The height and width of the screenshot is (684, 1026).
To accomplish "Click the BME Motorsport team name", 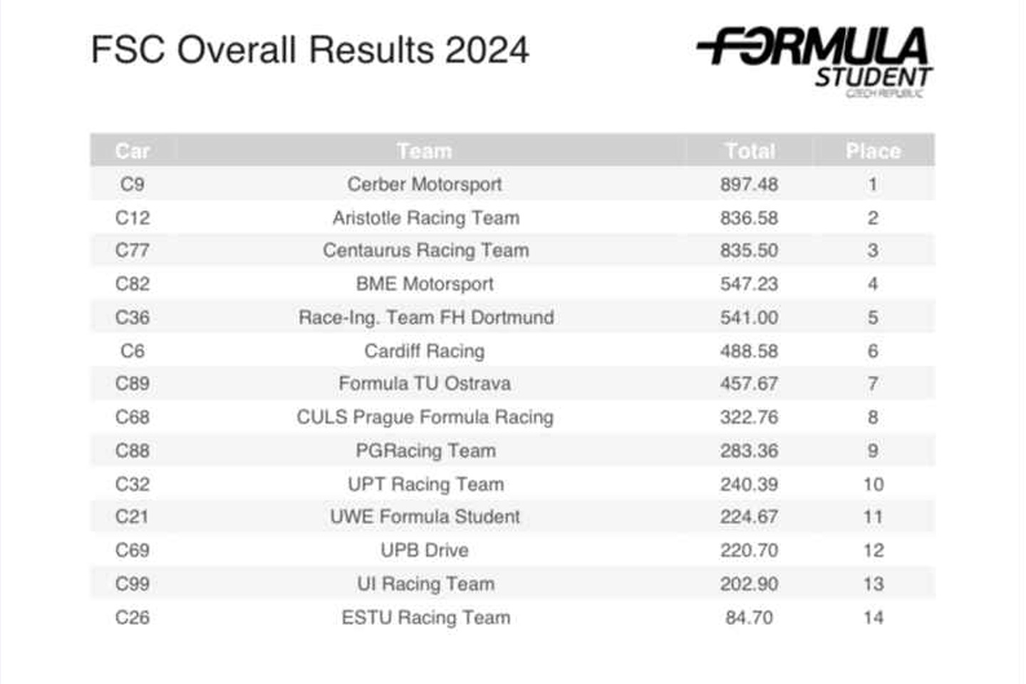I will click(x=425, y=284).
